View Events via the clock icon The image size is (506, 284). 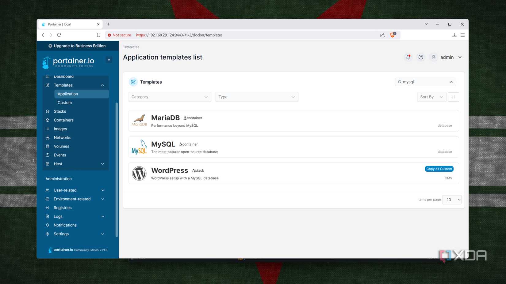tap(48, 155)
